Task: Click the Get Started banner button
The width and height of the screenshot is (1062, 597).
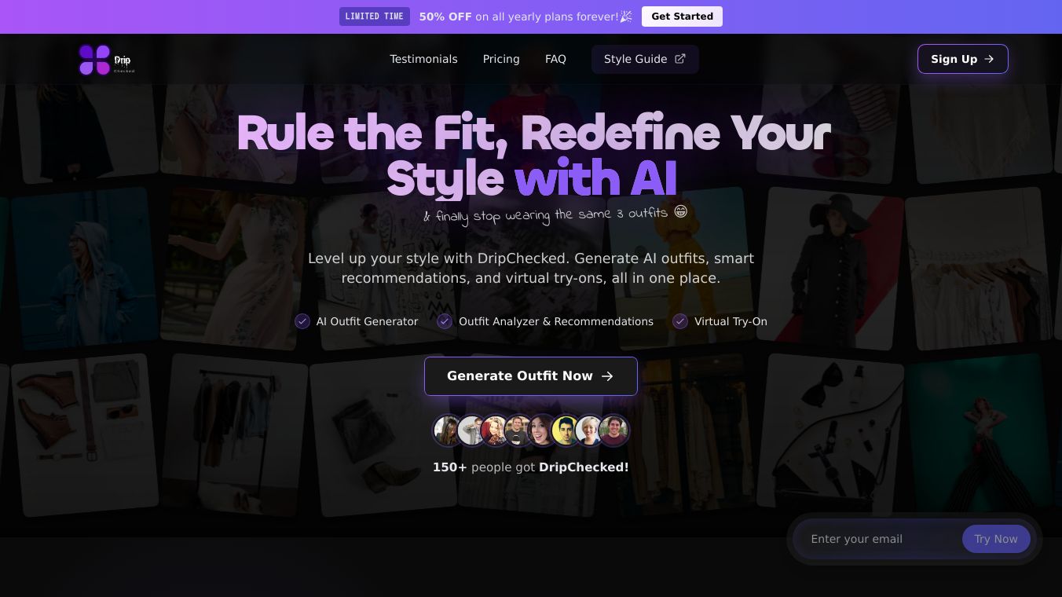Action: (x=682, y=16)
